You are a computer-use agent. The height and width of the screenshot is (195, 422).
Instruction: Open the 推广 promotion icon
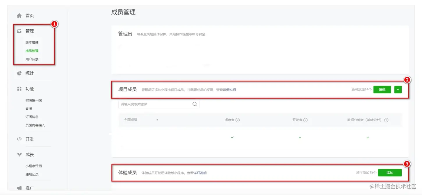pyautogui.click(x=19, y=188)
